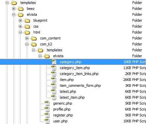Collapse the html folder node
The width and height of the screenshot is (146, 124).
tap(20, 32)
